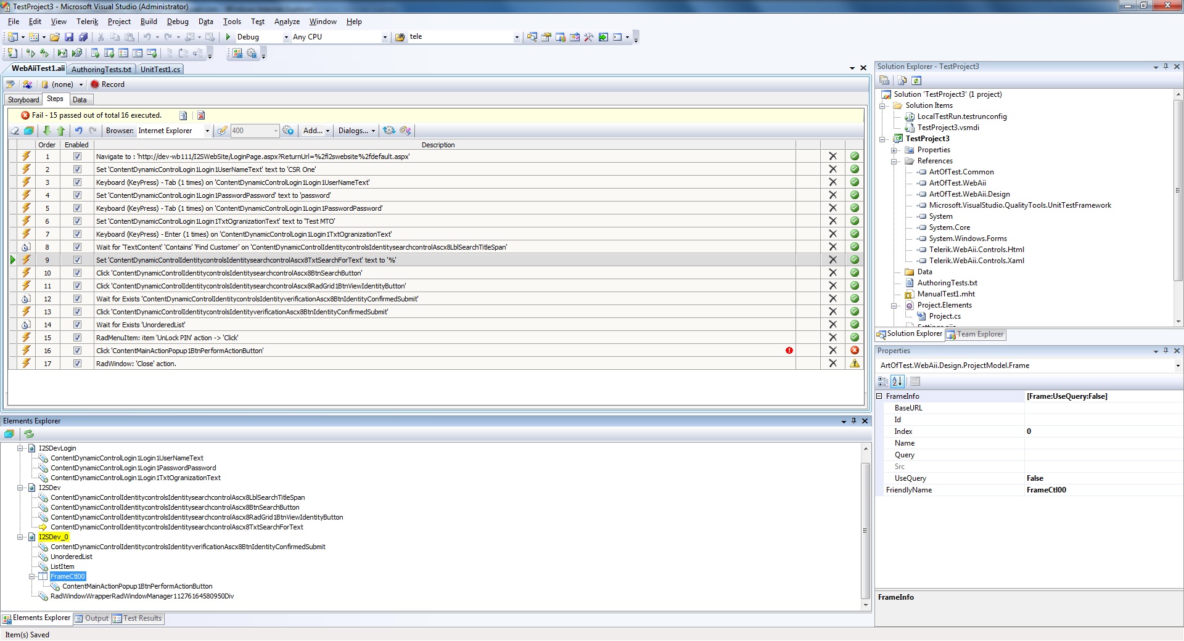Click the refresh icon in Elements Explorer

[28, 434]
